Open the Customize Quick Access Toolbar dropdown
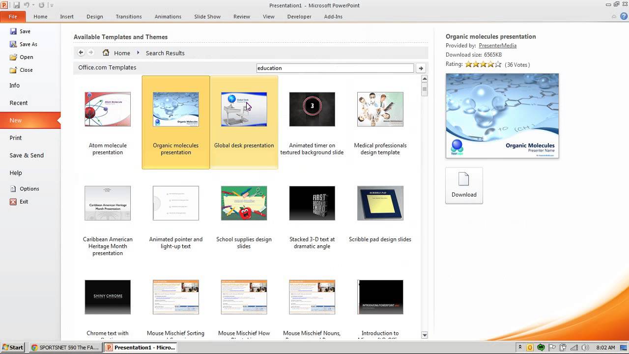This screenshot has width=629, height=354. [52, 5]
